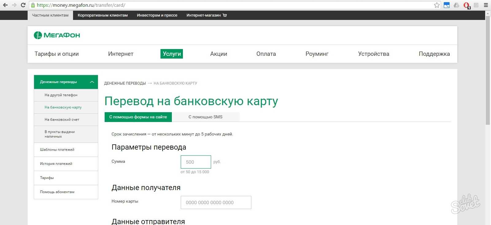Click the Сумма amount field
This screenshot has height=225, width=491.
click(x=196, y=162)
